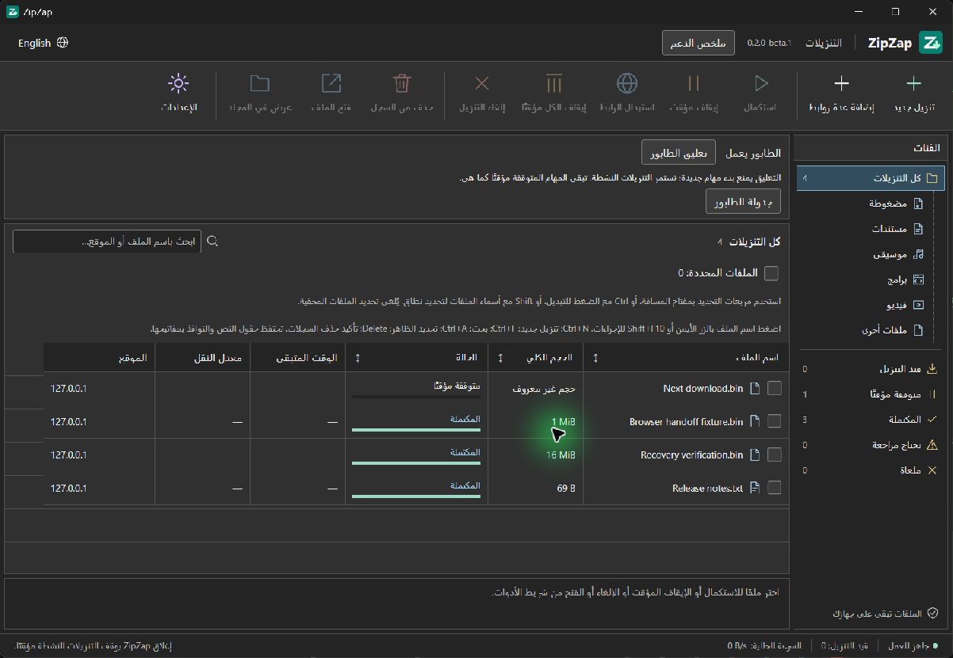Click the Add multiple links plus icon
Image resolution: width=953 pixels, height=658 pixels.
pos(841,83)
